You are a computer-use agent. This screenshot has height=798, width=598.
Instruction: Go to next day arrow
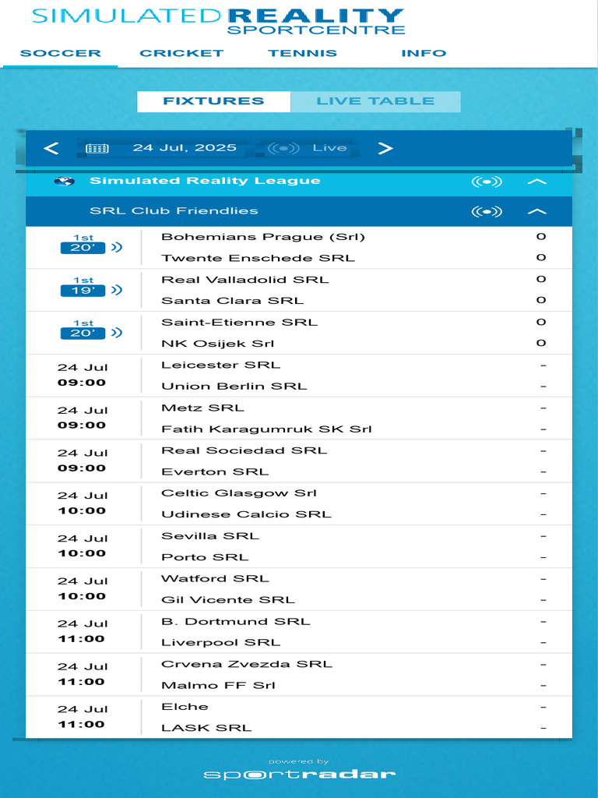pyautogui.click(x=385, y=148)
